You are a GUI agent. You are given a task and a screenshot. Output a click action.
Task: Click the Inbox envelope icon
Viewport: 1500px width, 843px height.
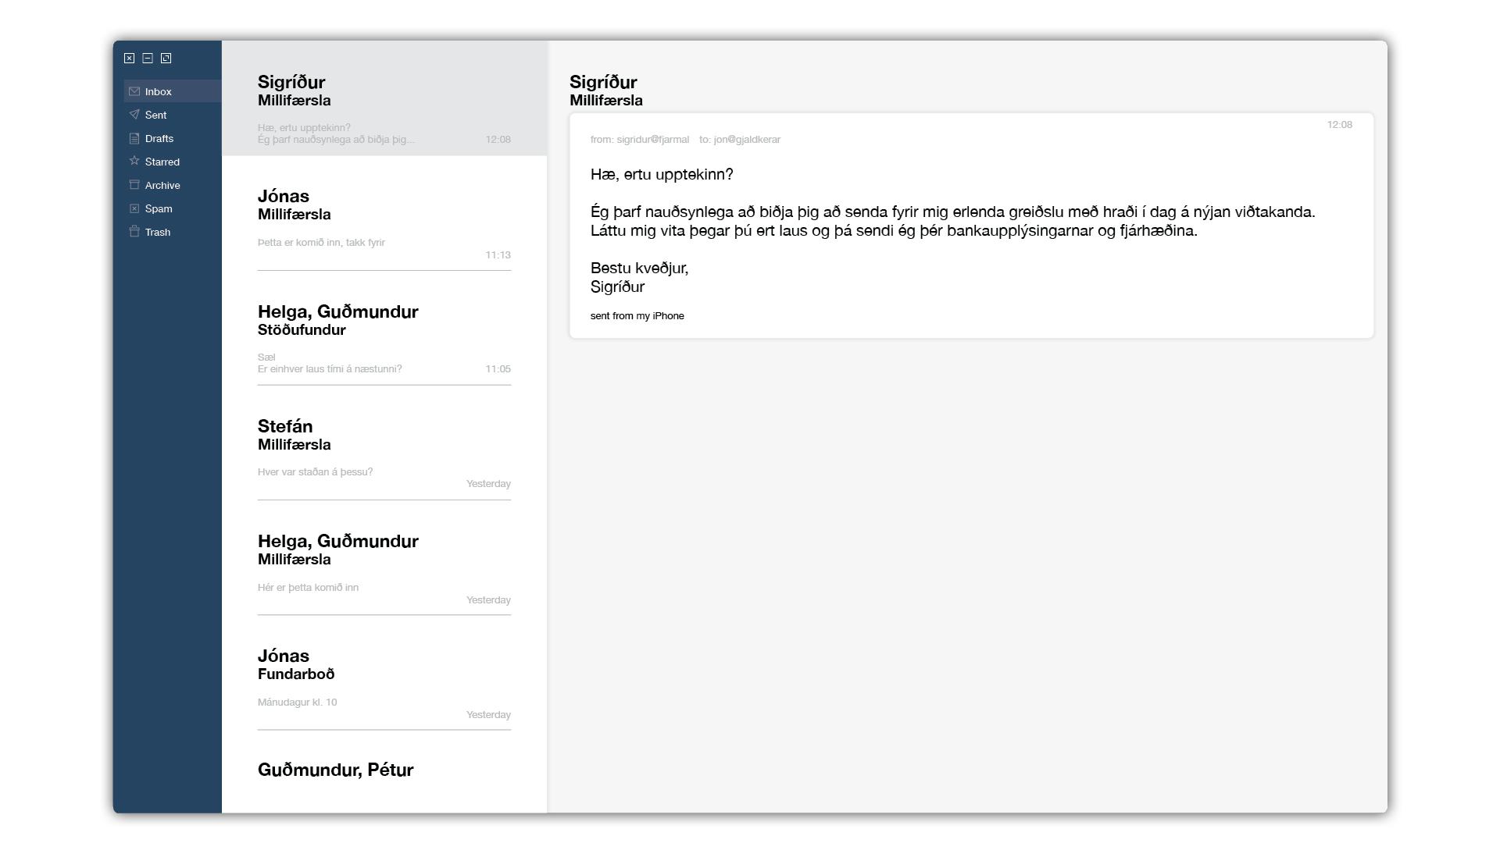click(x=134, y=91)
